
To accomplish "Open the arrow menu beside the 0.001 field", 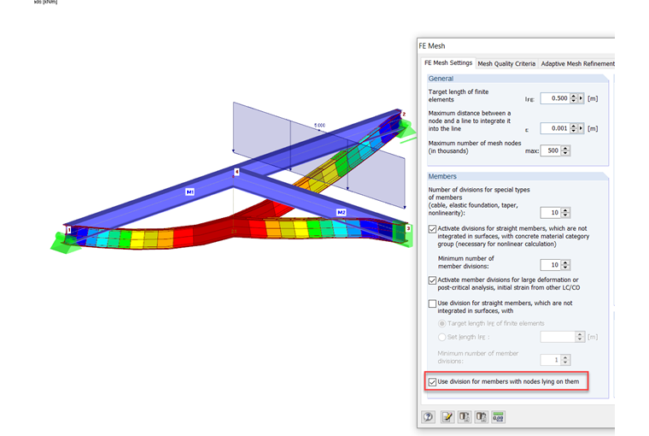I will pos(582,128).
